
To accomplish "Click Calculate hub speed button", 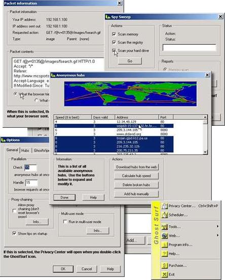I will tap(136, 176).
